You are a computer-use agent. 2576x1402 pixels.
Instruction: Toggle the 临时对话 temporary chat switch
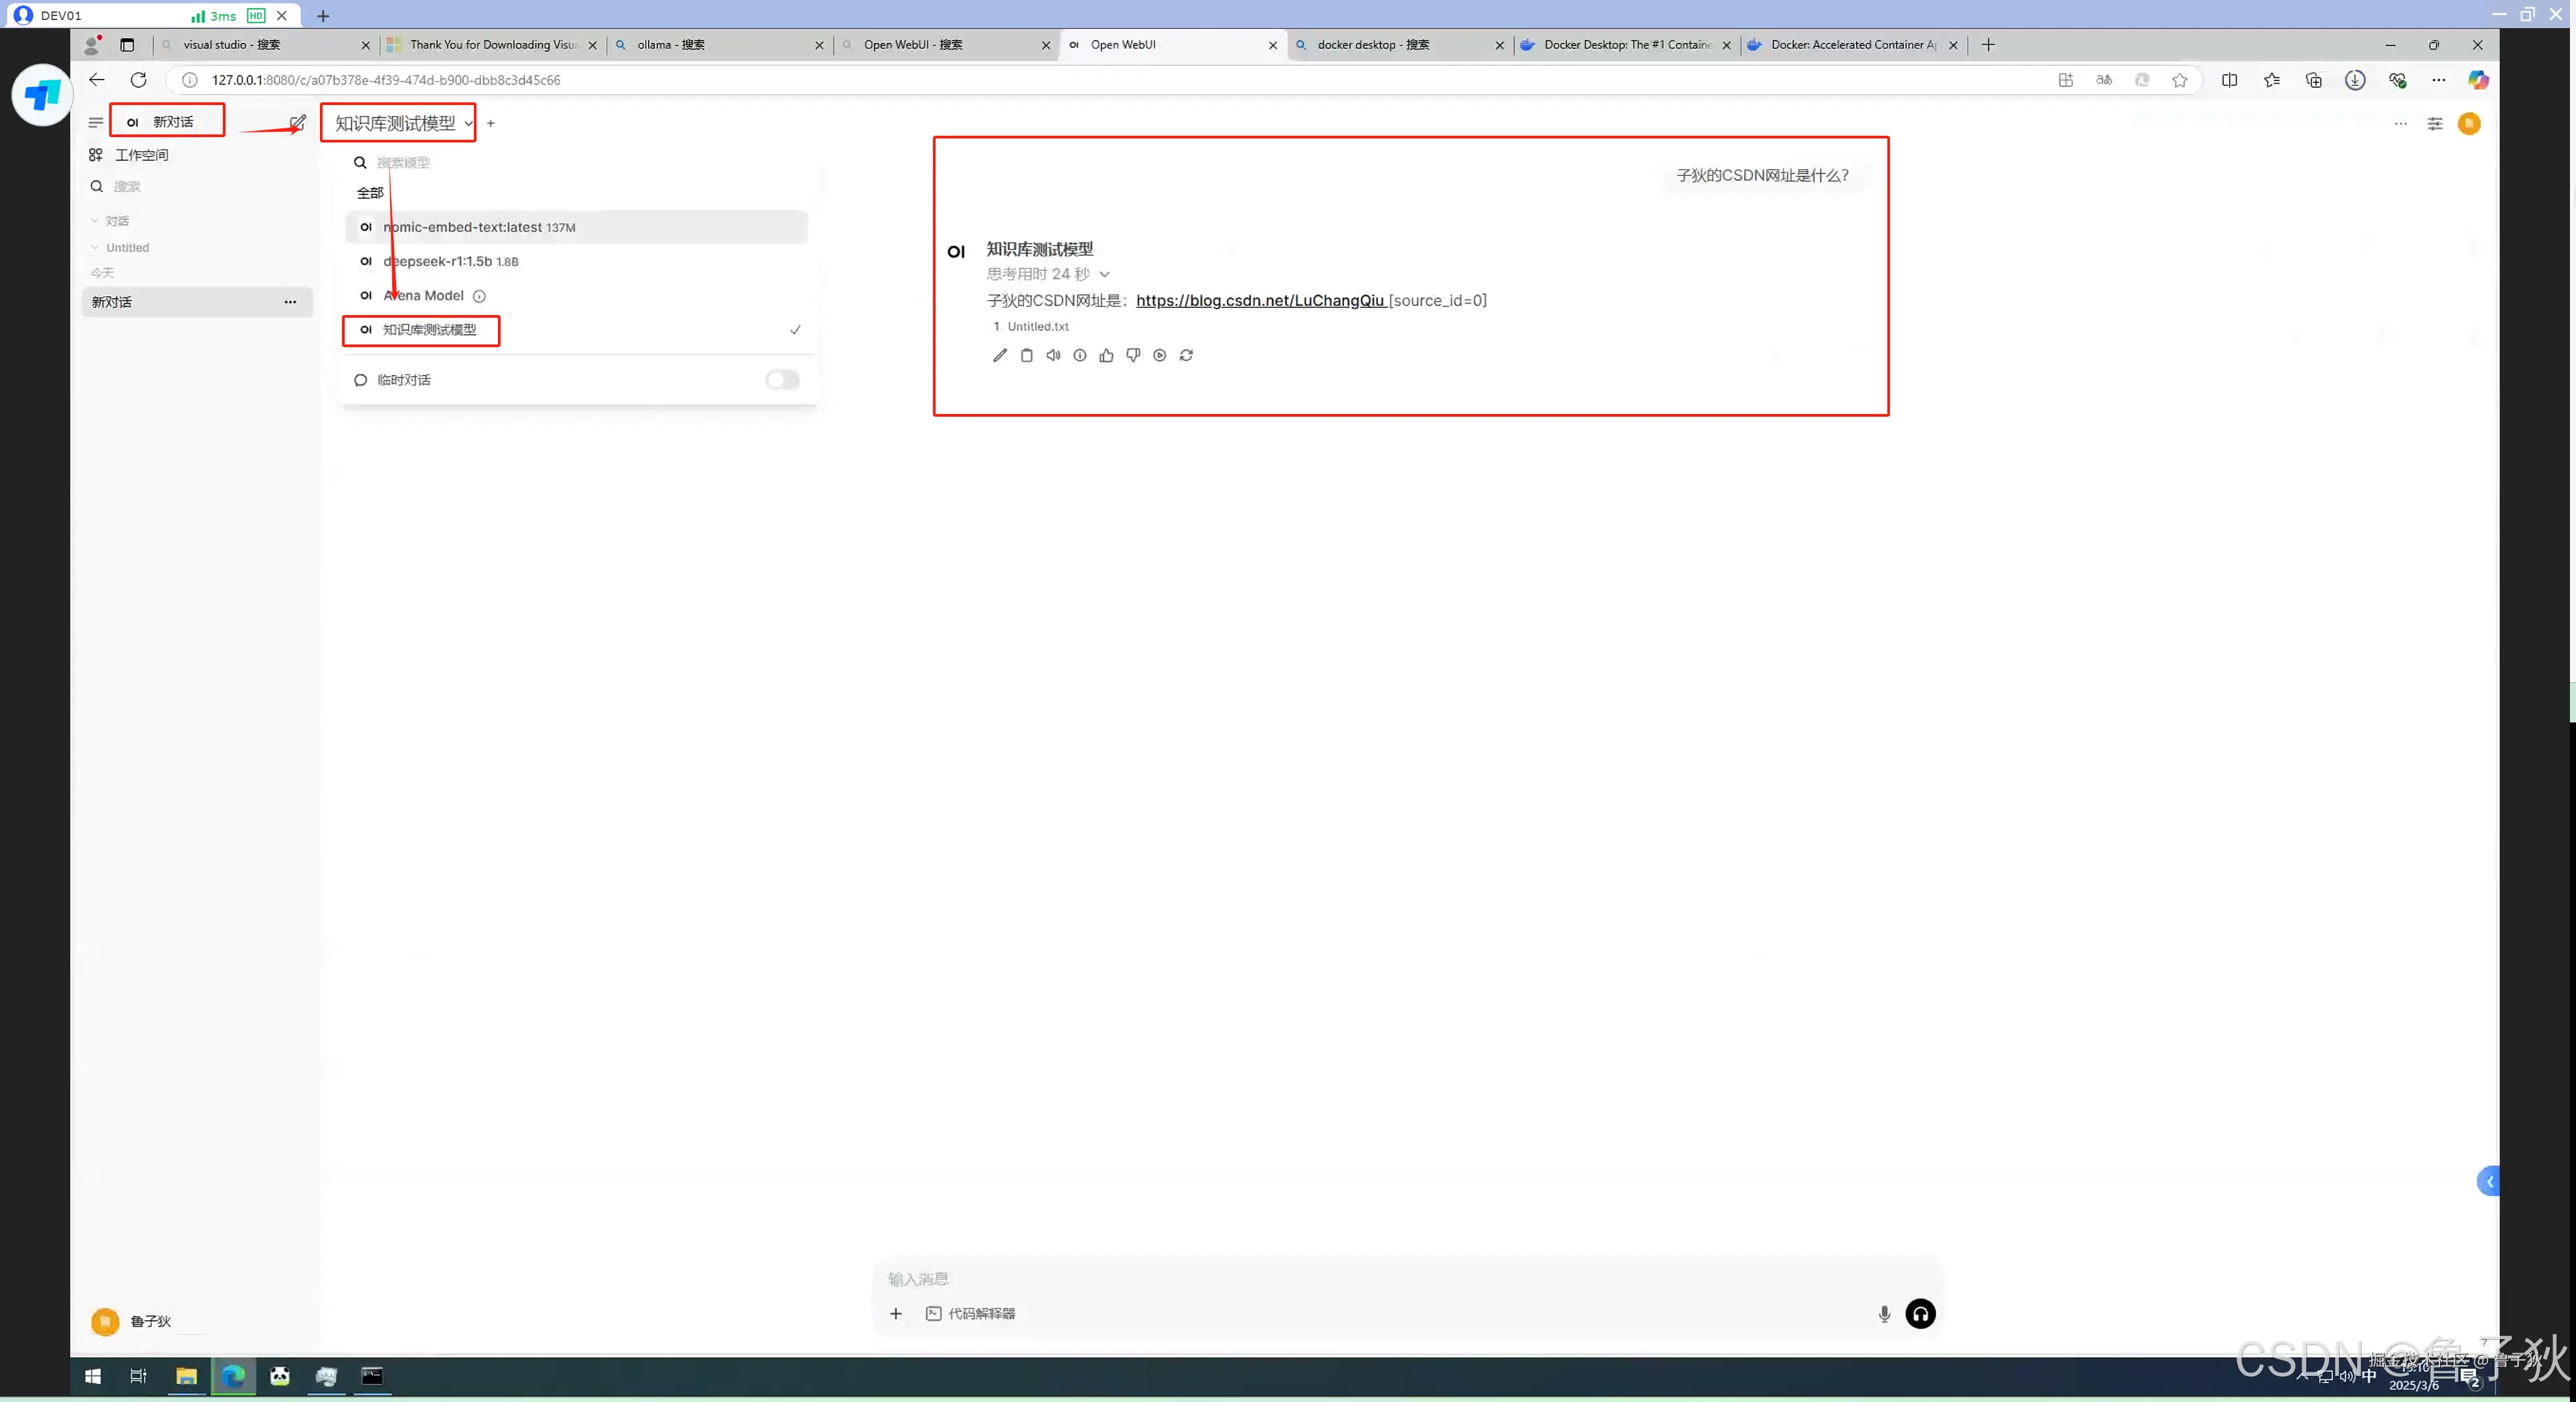point(782,380)
